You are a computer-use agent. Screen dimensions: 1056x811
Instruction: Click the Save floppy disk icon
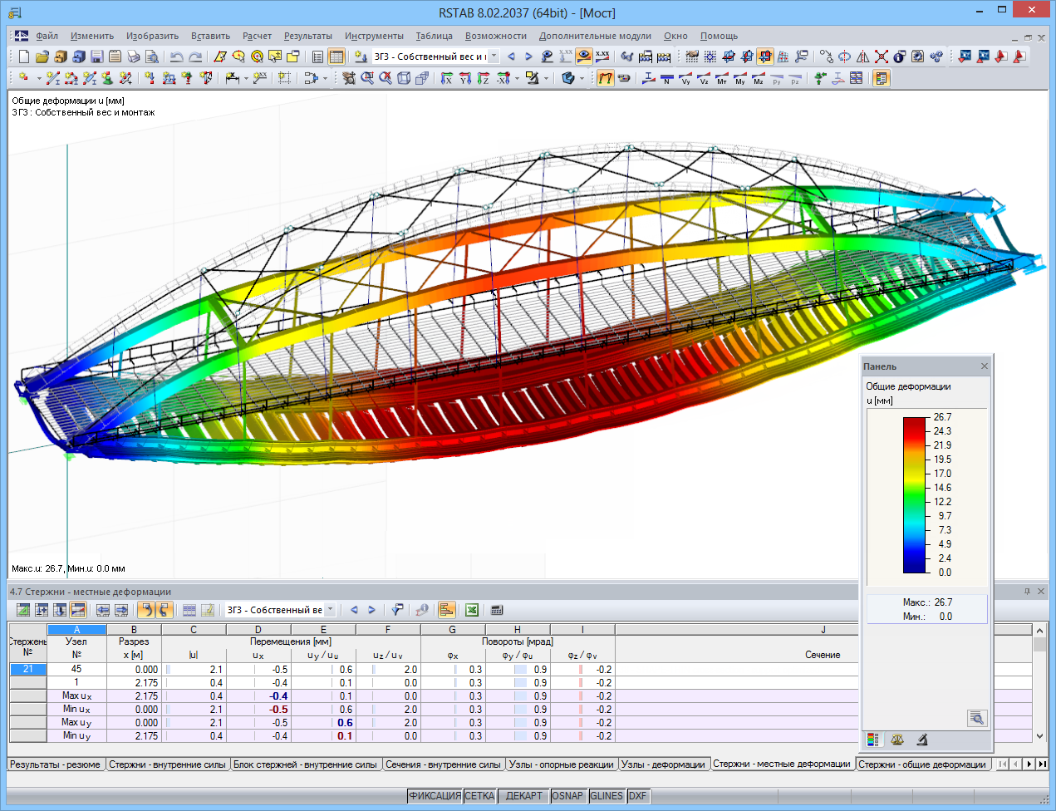point(97,57)
